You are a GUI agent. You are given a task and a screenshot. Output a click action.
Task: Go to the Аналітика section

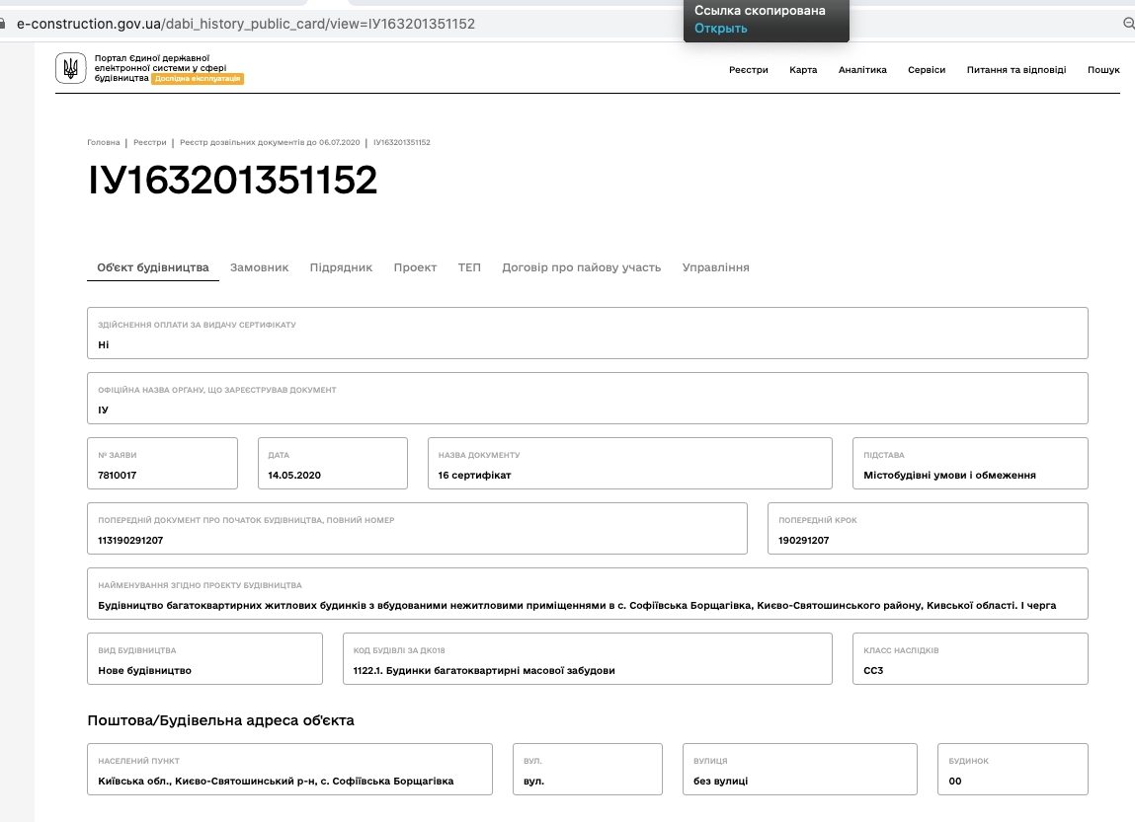pyautogui.click(x=862, y=70)
